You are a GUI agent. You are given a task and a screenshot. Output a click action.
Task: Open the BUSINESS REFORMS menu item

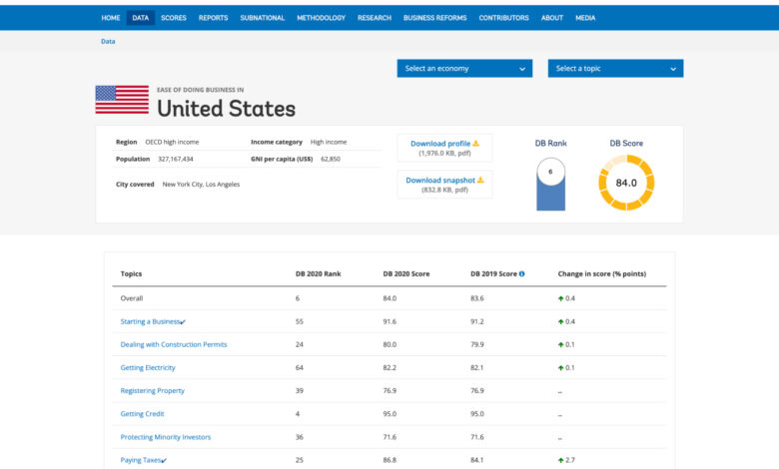[x=434, y=18]
